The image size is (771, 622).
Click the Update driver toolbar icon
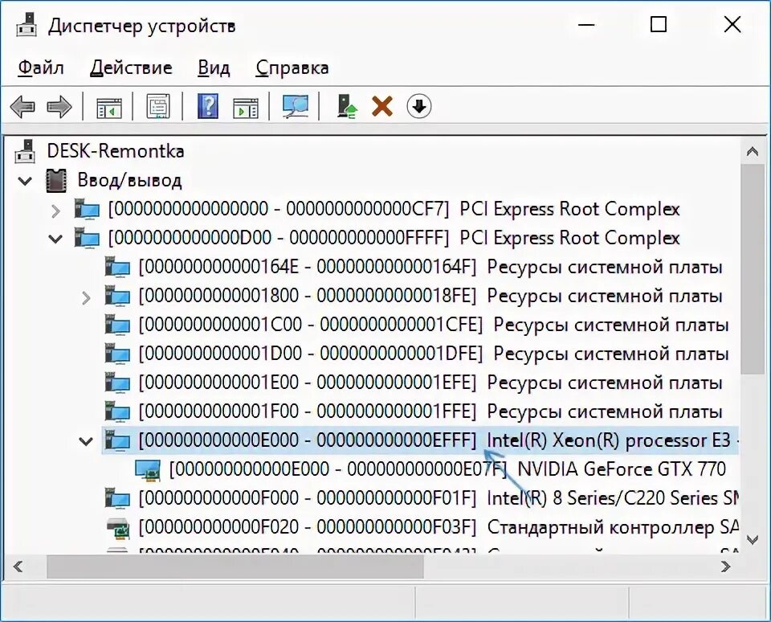[x=347, y=106]
